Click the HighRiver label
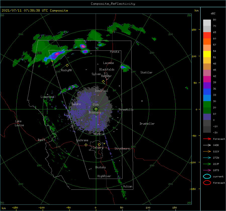 (104, 176)
